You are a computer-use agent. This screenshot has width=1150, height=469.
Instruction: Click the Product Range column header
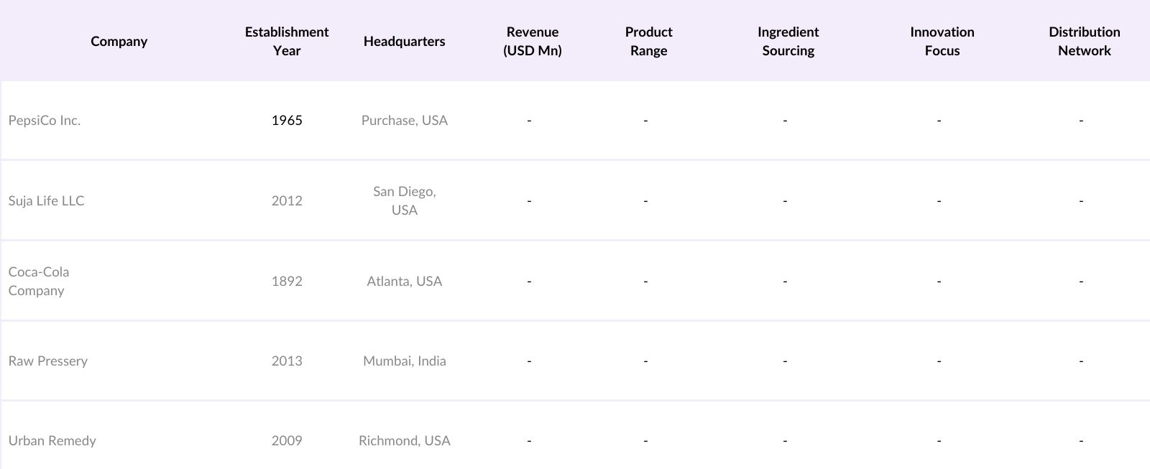pyautogui.click(x=648, y=41)
